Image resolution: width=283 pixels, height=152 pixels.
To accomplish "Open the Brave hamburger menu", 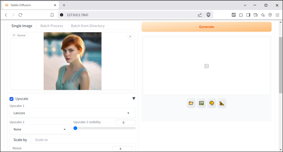I will pyautogui.click(x=277, y=15).
